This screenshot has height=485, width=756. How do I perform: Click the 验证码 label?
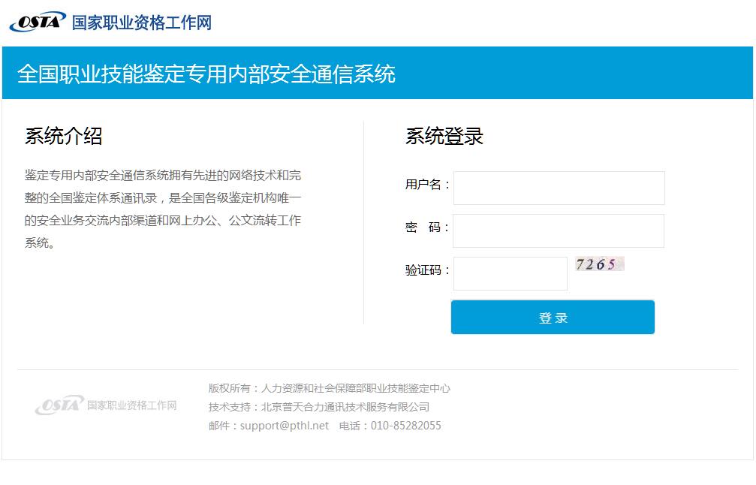426,270
